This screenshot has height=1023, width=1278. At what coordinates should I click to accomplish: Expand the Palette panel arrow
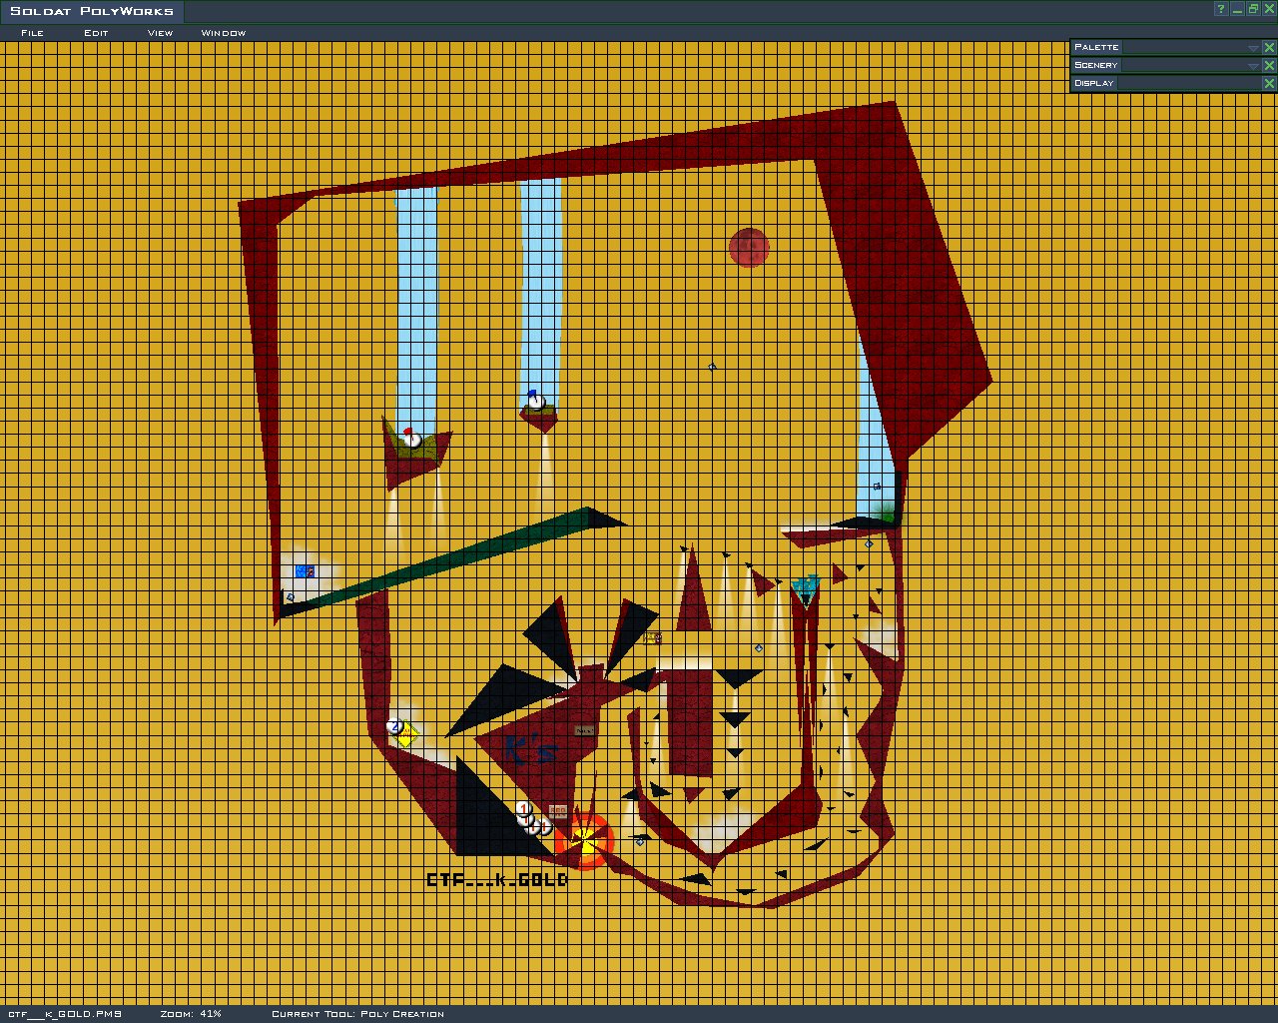pyautogui.click(x=1252, y=48)
